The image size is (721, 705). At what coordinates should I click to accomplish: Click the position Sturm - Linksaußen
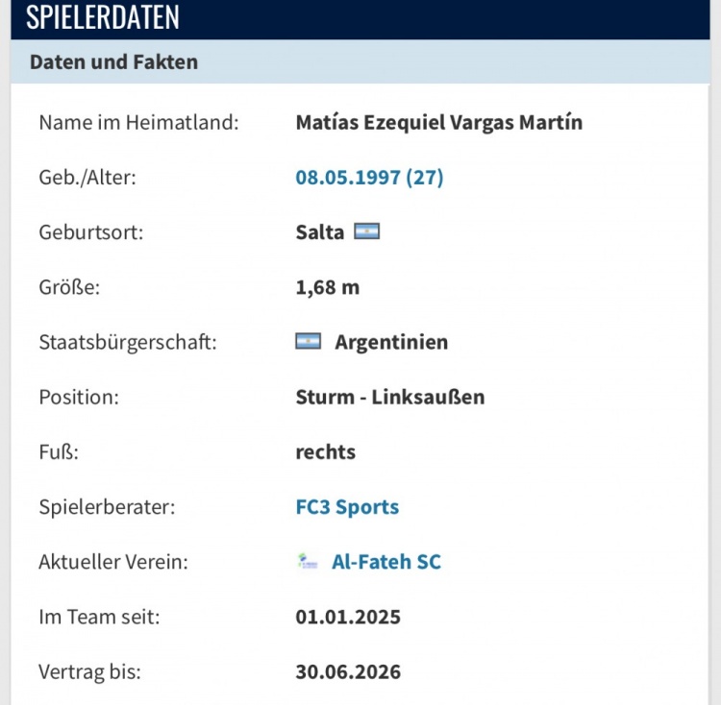tap(390, 397)
